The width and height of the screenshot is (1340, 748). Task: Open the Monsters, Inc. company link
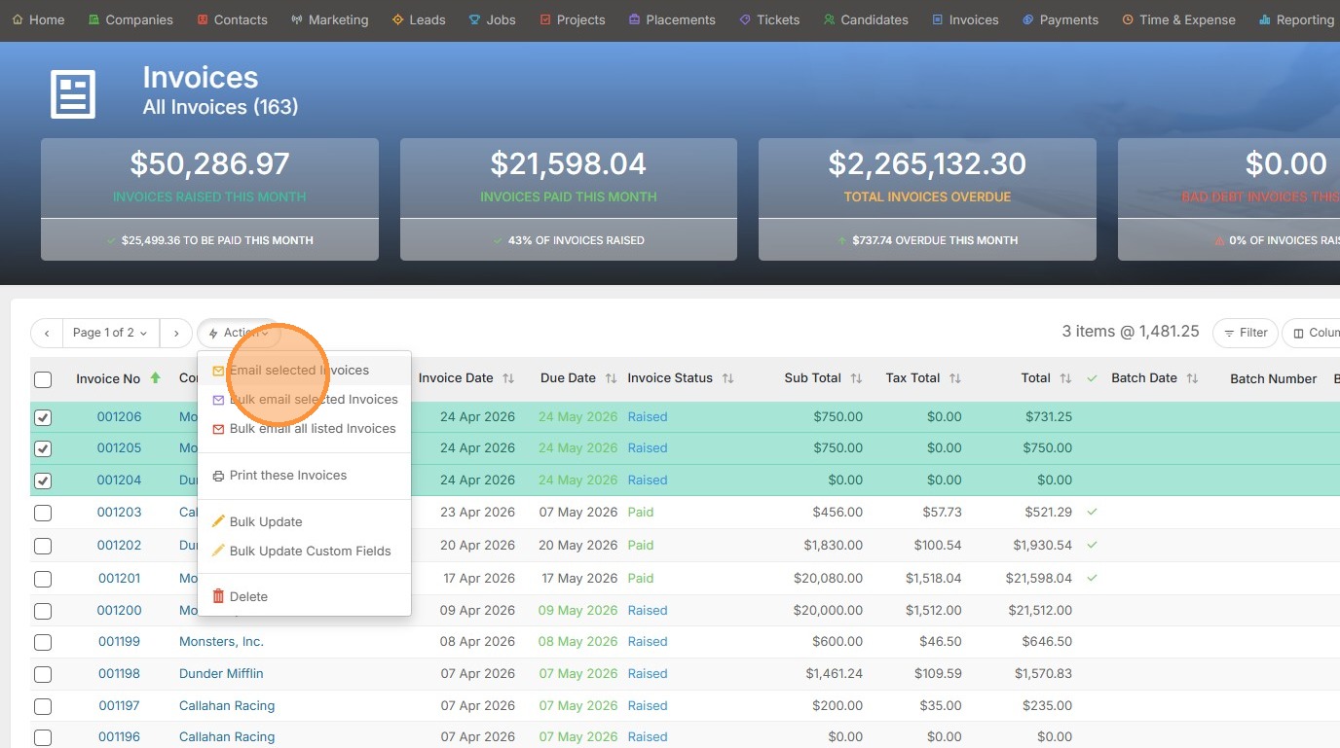[221, 642]
